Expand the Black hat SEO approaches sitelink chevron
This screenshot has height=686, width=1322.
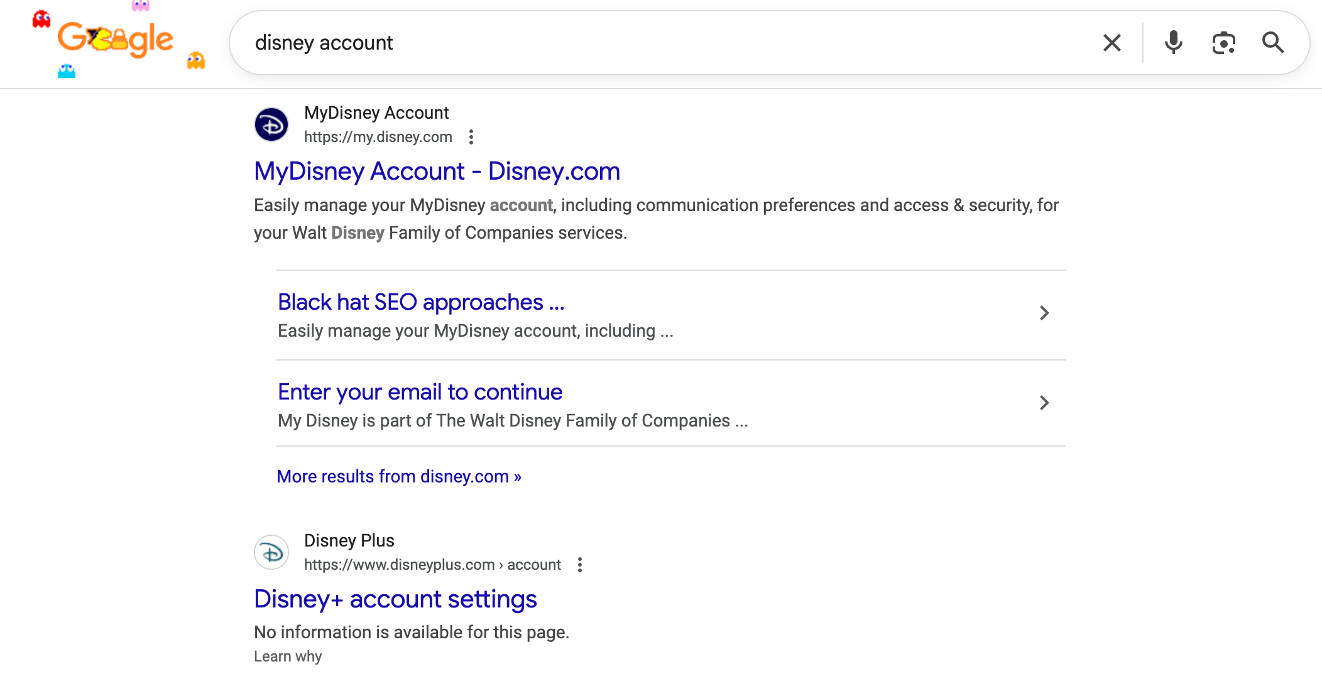[x=1044, y=313]
